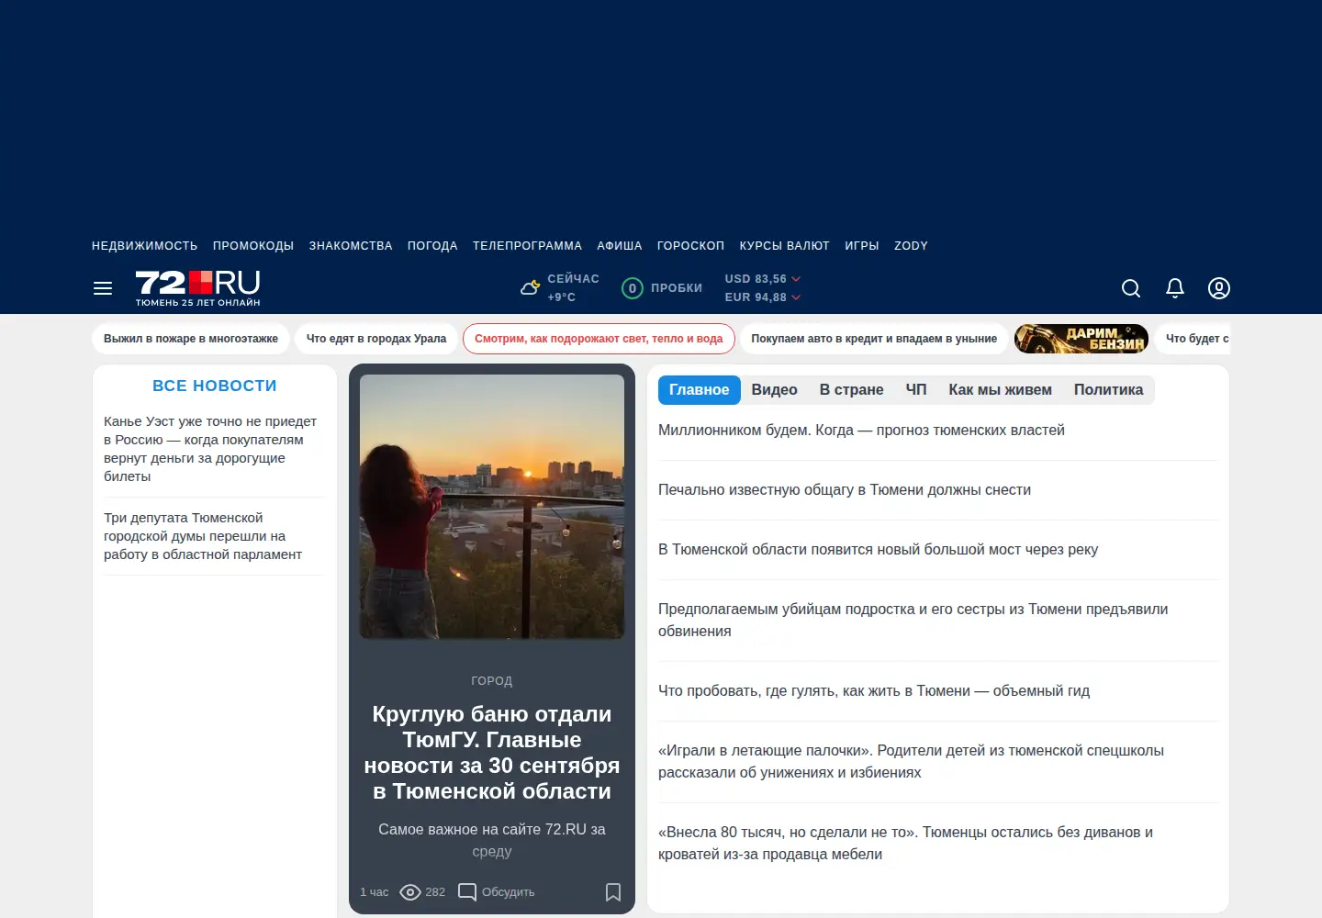Bookmark the featured Круглую баню article
This screenshot has height=918, width=1322.
click(x=613, y=892)
